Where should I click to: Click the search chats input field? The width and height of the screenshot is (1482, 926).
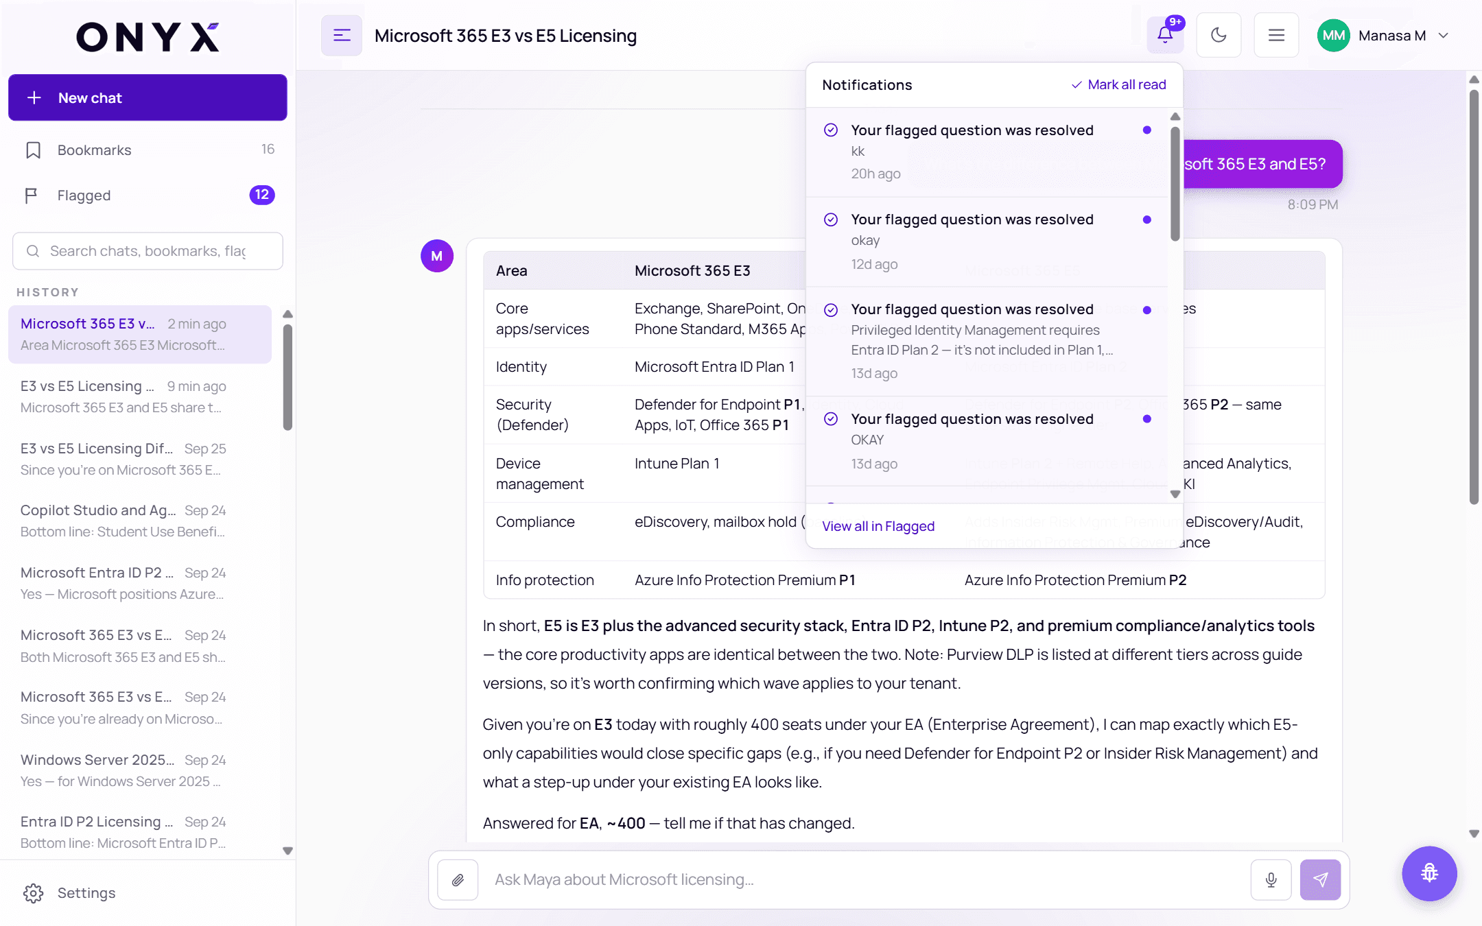point(148,251)
